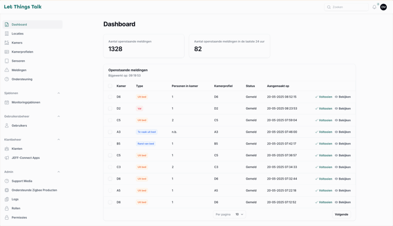Click the Dashboard sidebar icon
Image resolution: width=393 pixels, height=226 pixels.
(x=7, y=25)
